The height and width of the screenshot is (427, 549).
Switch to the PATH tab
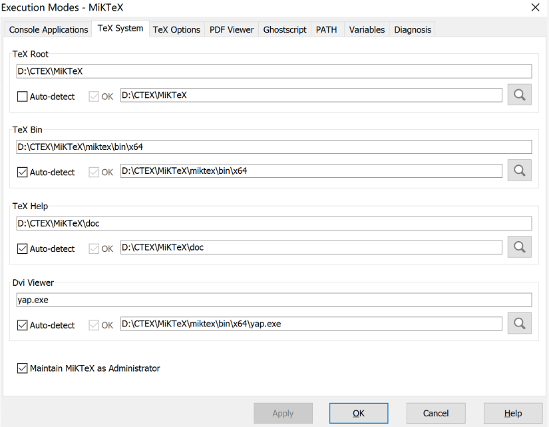326,29
